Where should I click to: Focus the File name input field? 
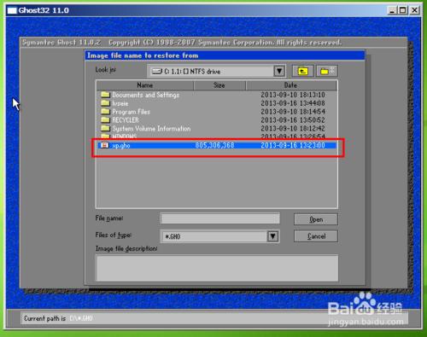220,218
